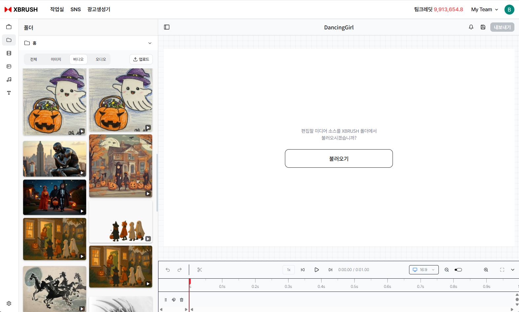The width and height of the screenshot is (519, 312).
Task: Open the 16:9 aspect ratio dropdown
Action: pos(424,270)
